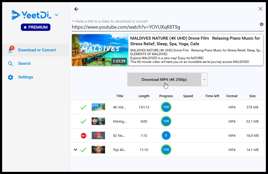Click the YeetDL logo
The image size is (268, 174).
(x=31, y=15)
